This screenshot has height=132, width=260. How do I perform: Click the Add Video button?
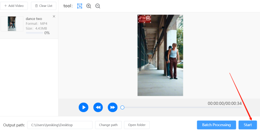coord(14,6)
